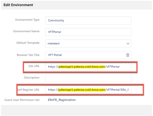153x116 pixels.
Task: Click the Browser Tab Title label
Action: 28,55
